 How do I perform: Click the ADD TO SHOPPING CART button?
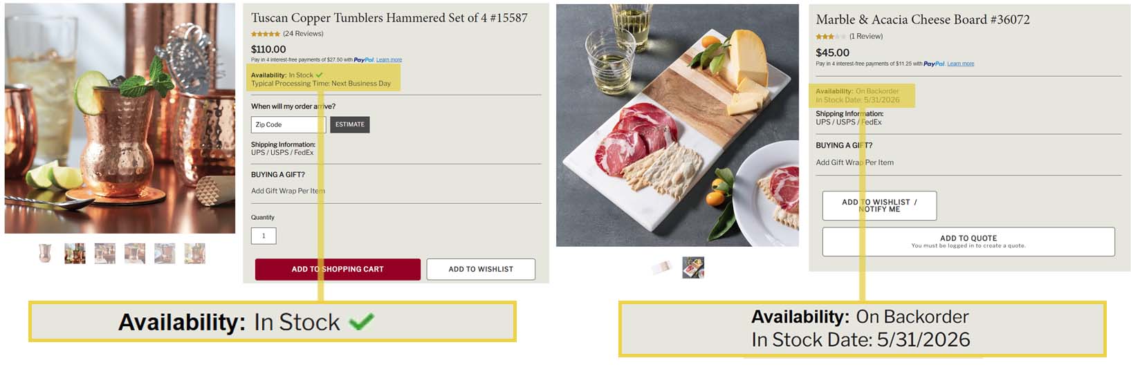(338, 269)
